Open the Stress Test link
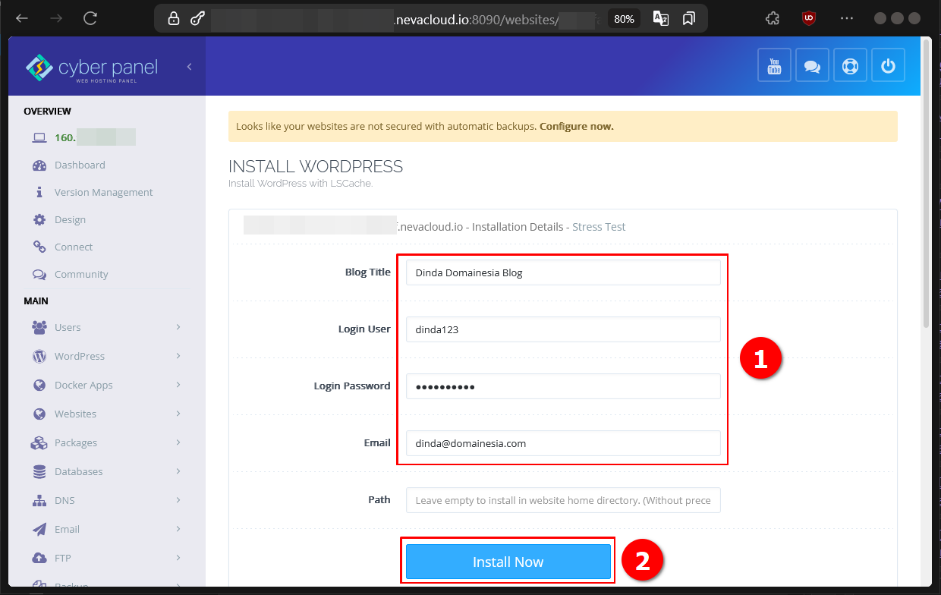 click(599, 227)
